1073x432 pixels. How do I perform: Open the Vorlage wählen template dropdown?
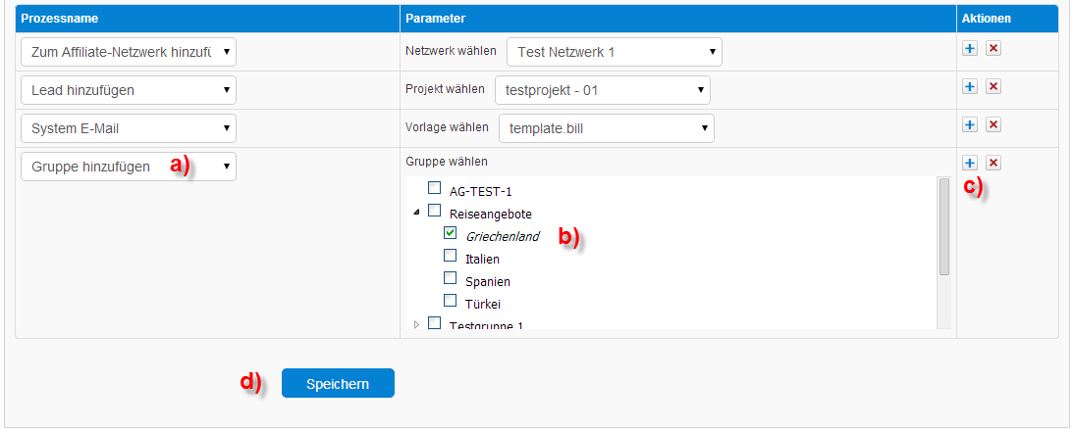607,128
